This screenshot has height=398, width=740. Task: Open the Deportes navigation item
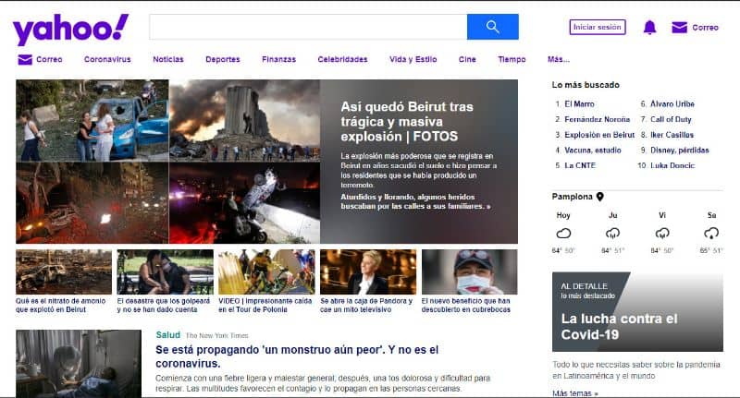coord(223,59)
